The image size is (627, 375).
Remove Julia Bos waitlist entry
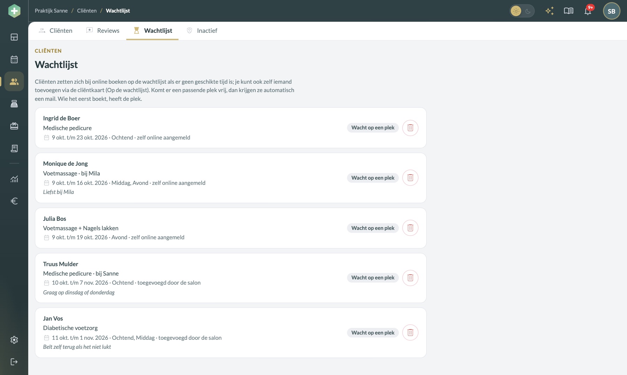[410, 228]
